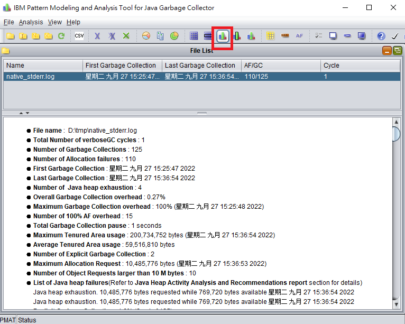Click the Number of 100% AF overhead : 15 line
Image resolution: width=405 pixels, height=324 pixels.
(83, 216)
